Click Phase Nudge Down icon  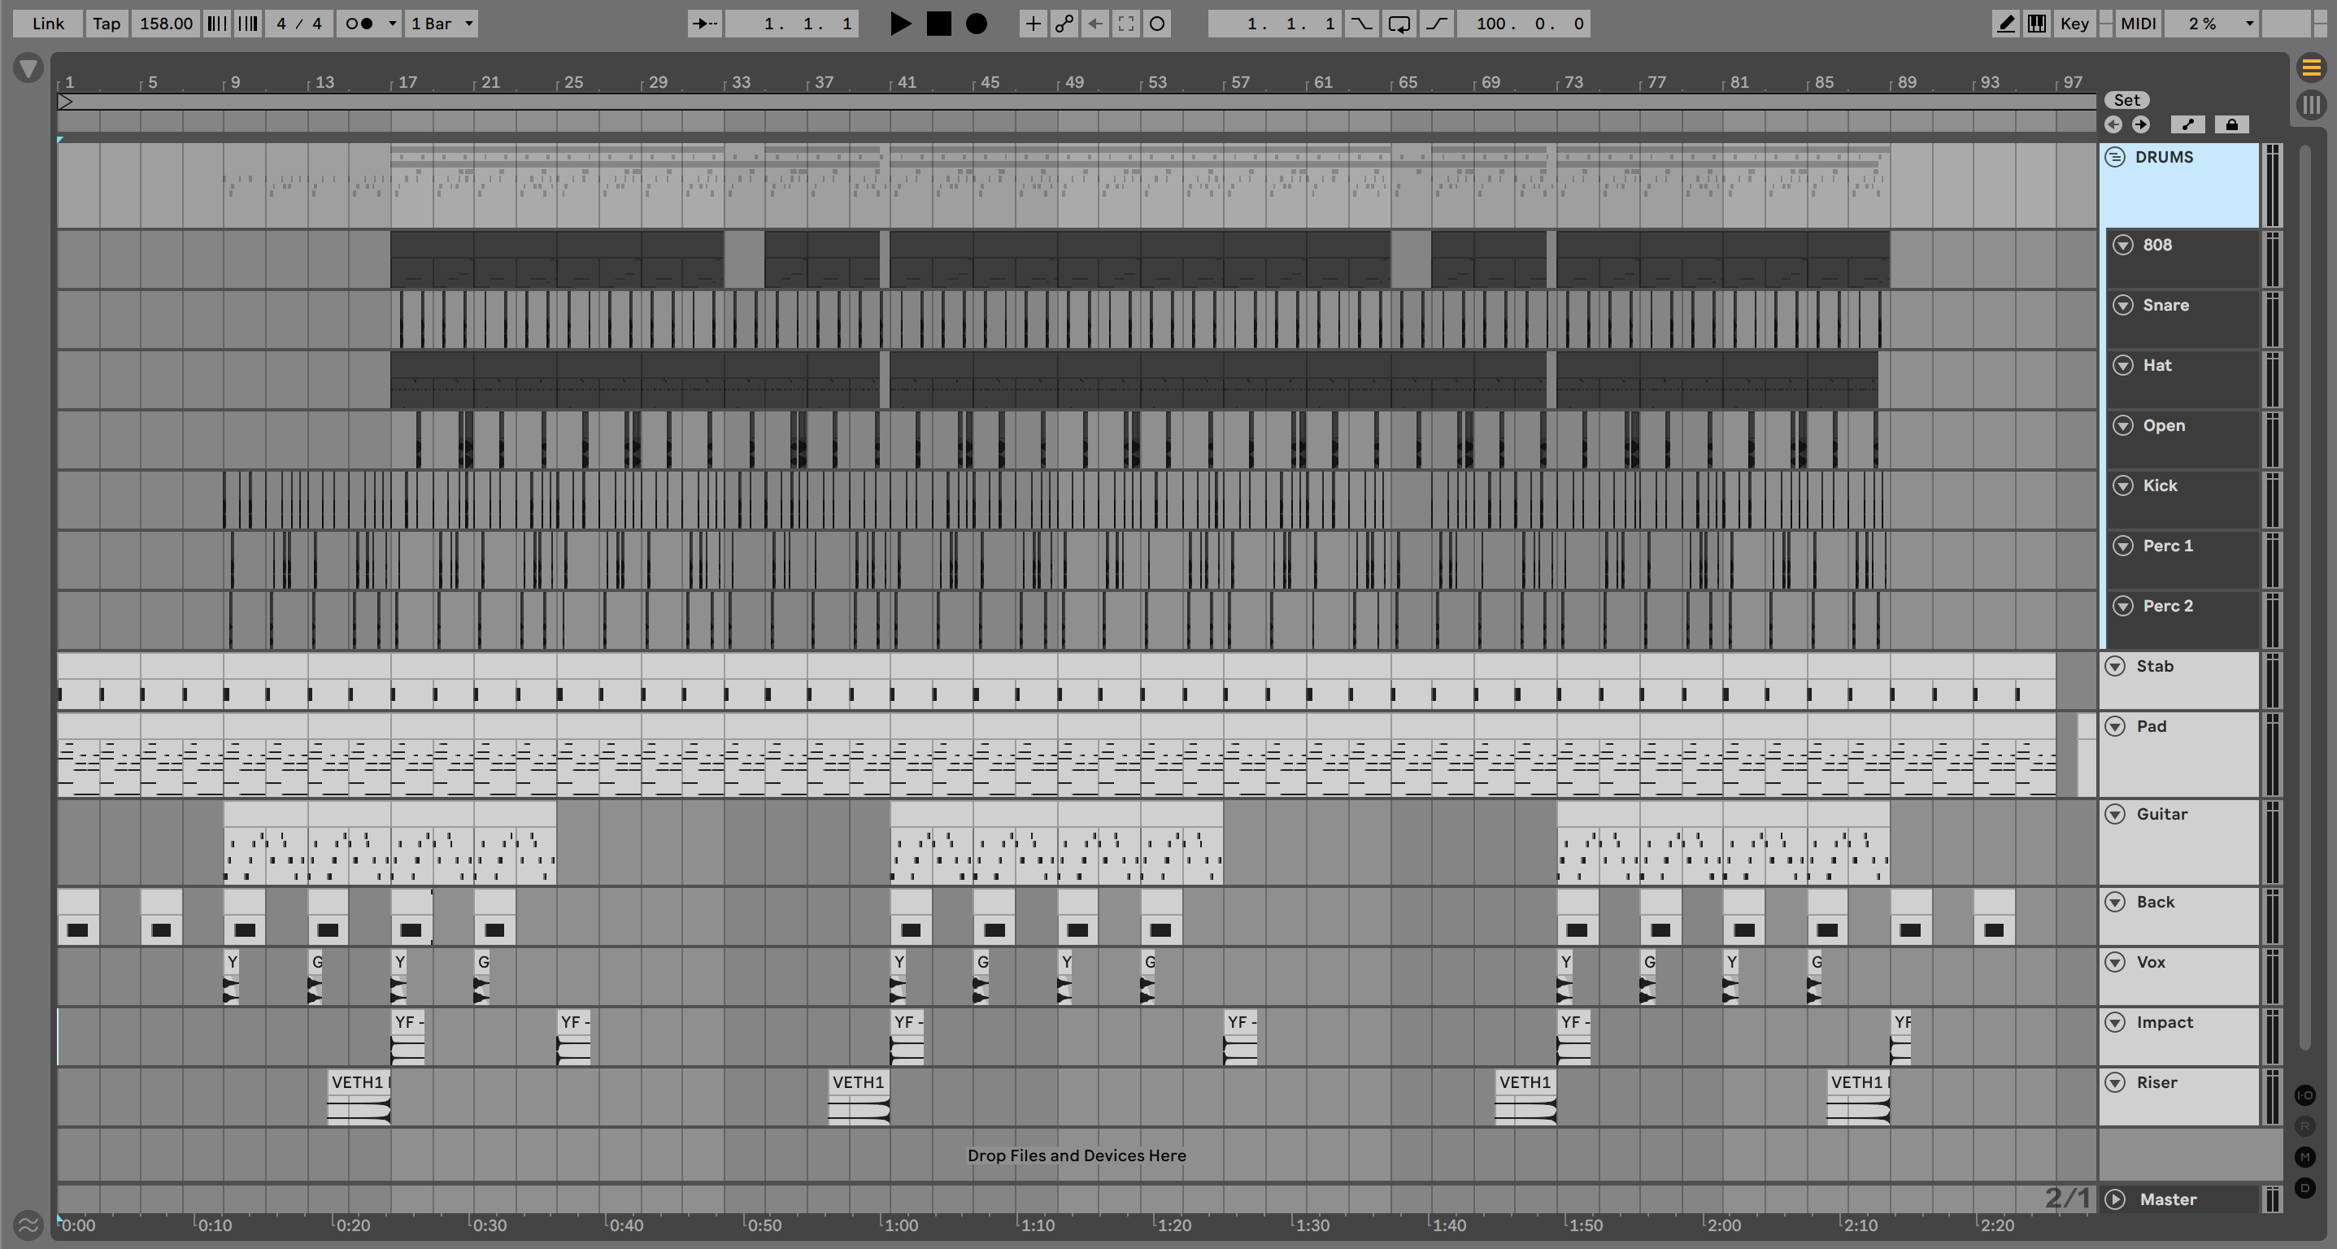click(x=217, y=24)
